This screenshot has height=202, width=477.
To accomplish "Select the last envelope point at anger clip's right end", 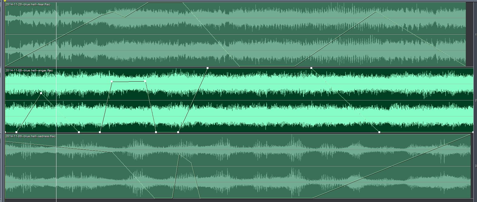I will pyautogui.click(x=473, y=132).
